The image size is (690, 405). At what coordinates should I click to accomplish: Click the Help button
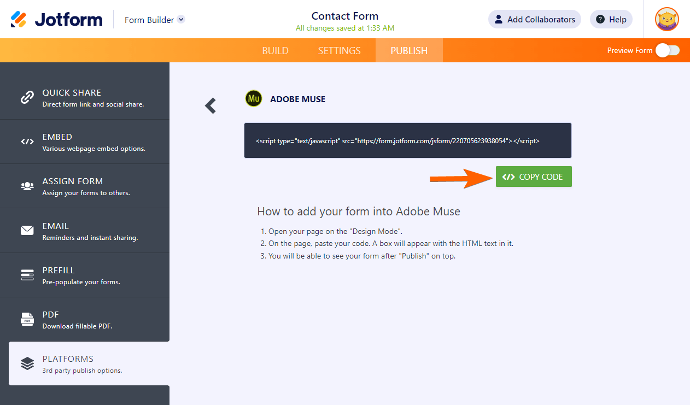611,20
